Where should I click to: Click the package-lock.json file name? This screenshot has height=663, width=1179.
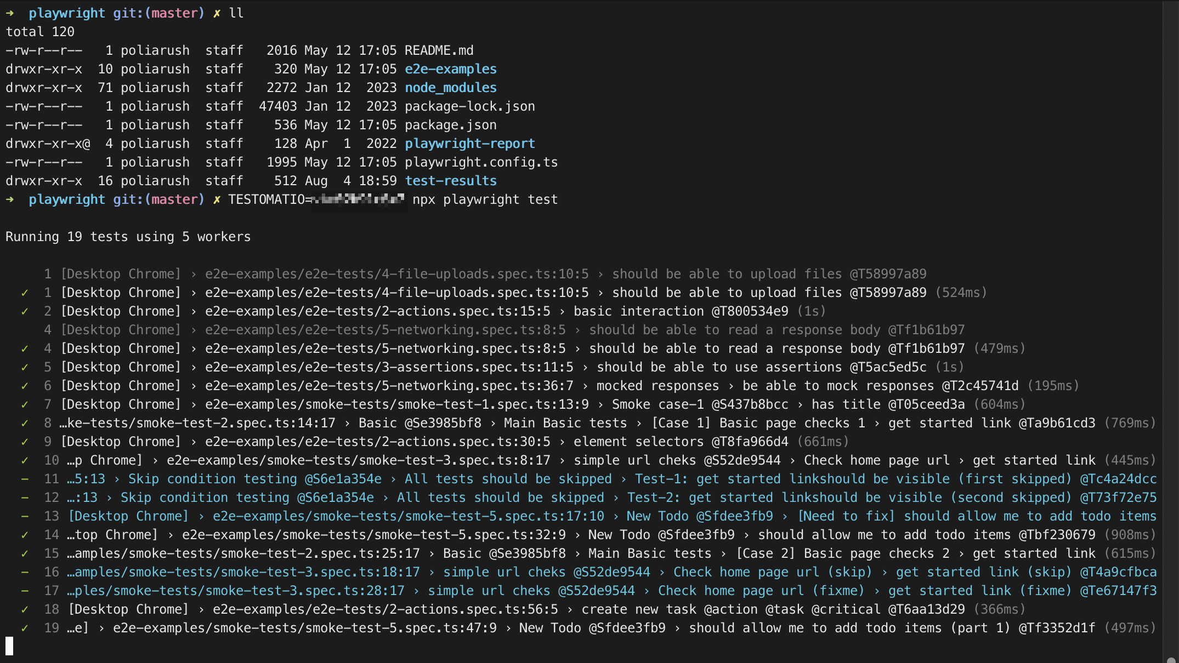(x=469, y=106)
